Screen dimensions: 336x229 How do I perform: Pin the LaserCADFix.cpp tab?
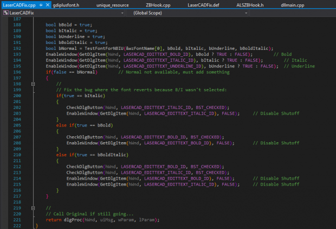pos(41,5)
